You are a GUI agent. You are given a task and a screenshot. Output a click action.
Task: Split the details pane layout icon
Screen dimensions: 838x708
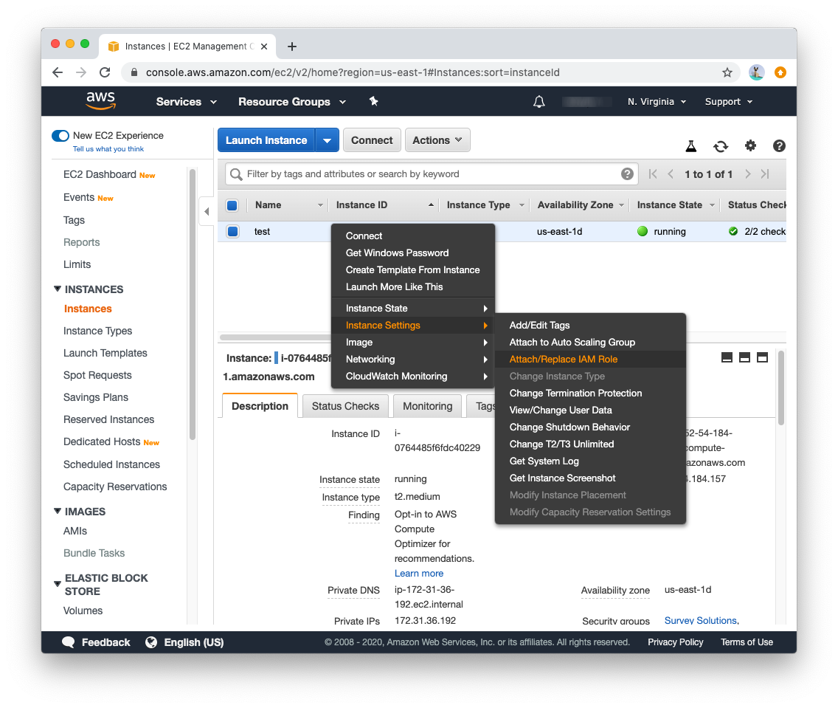pos(744,357)
